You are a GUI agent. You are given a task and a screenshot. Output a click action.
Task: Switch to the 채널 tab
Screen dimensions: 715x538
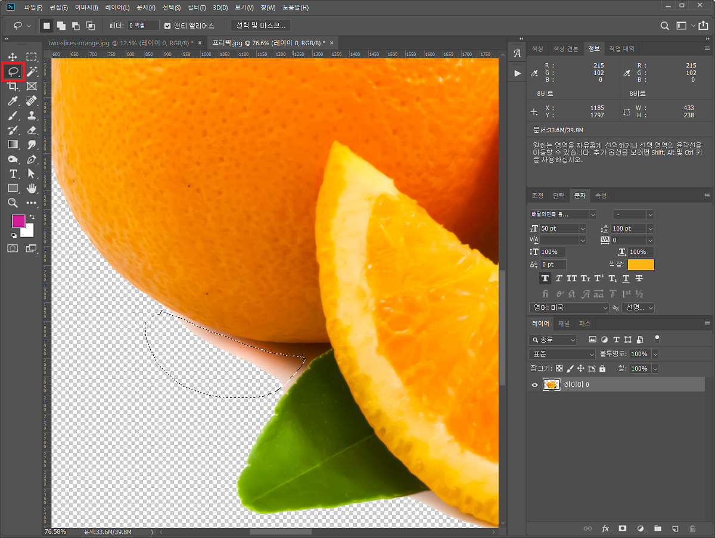(x=564, y=324)
